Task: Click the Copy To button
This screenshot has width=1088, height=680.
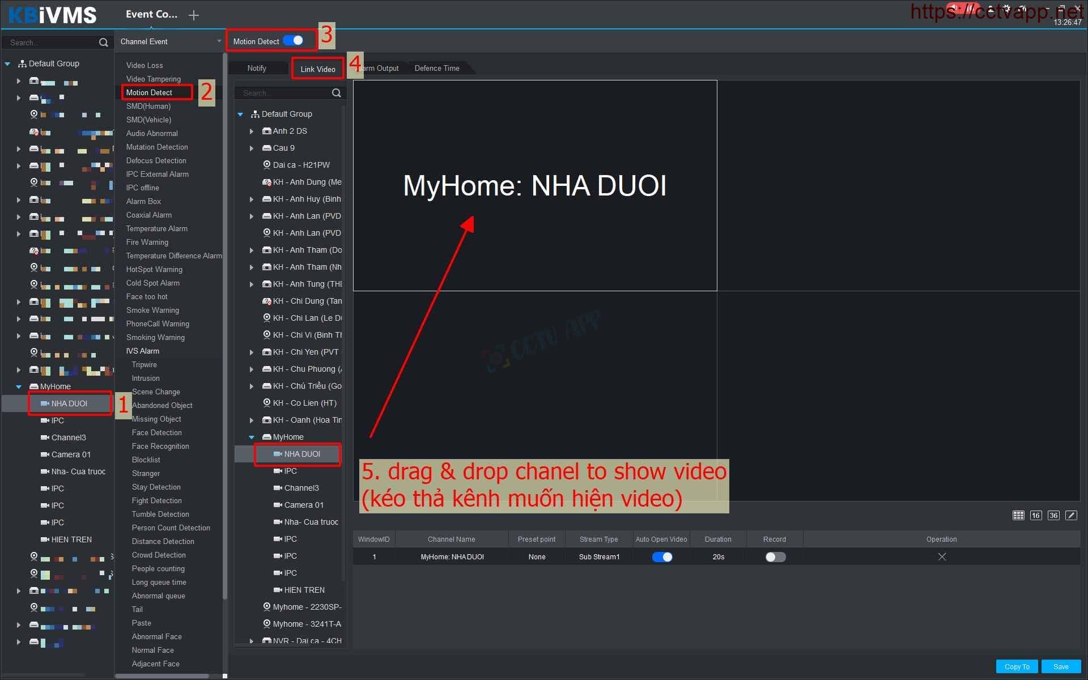Action: click(x=1017, y=666)
